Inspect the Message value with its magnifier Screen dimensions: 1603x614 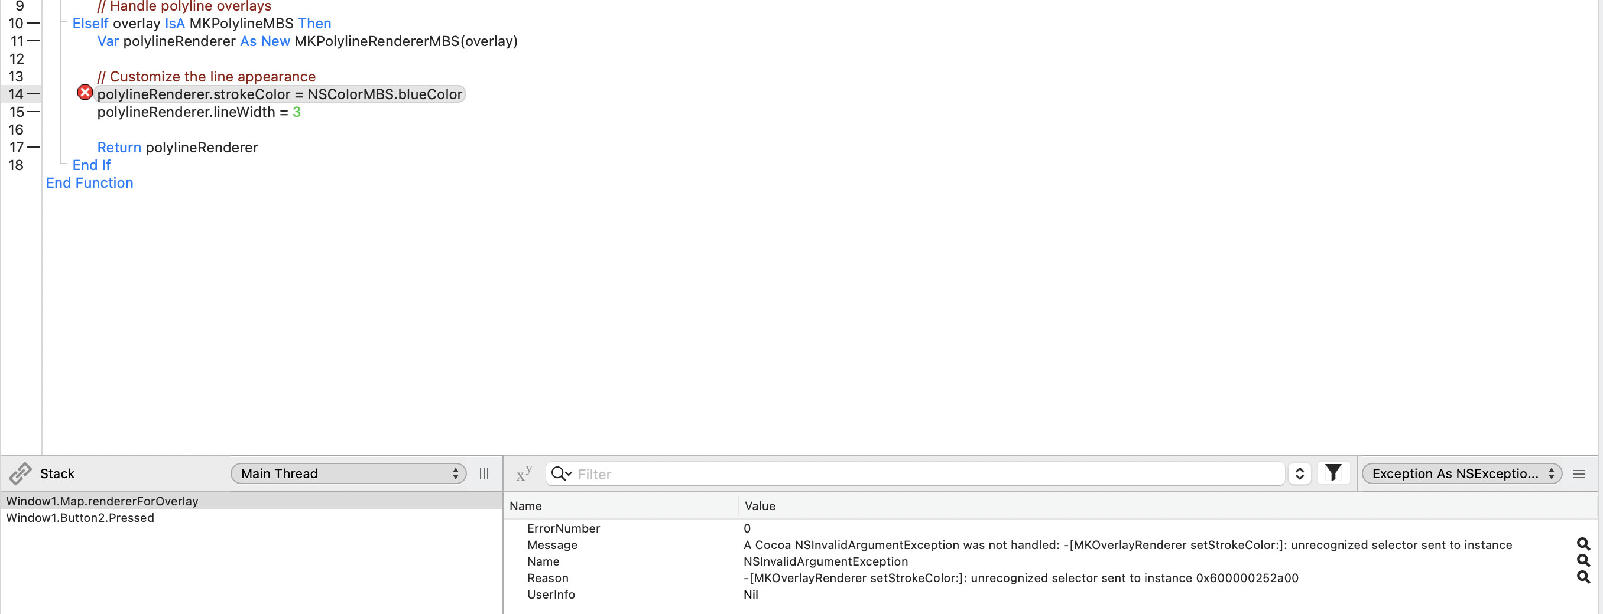tap(1583, 544)
